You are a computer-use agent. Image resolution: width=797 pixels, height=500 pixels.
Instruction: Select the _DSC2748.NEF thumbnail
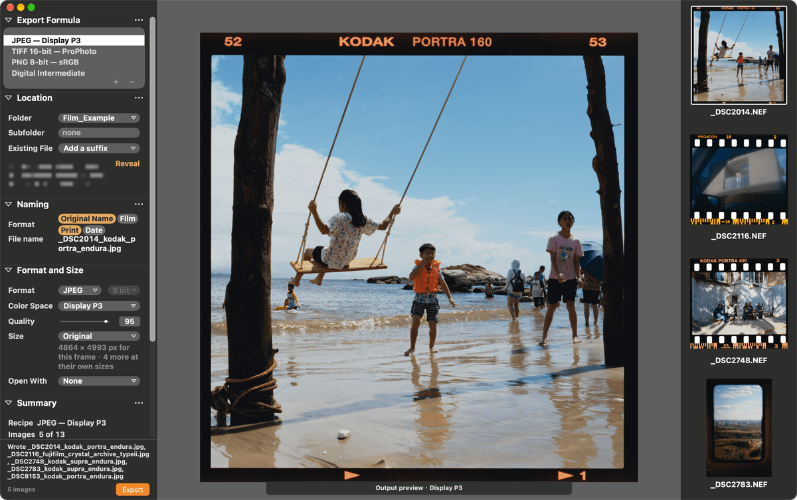point(739,304)
